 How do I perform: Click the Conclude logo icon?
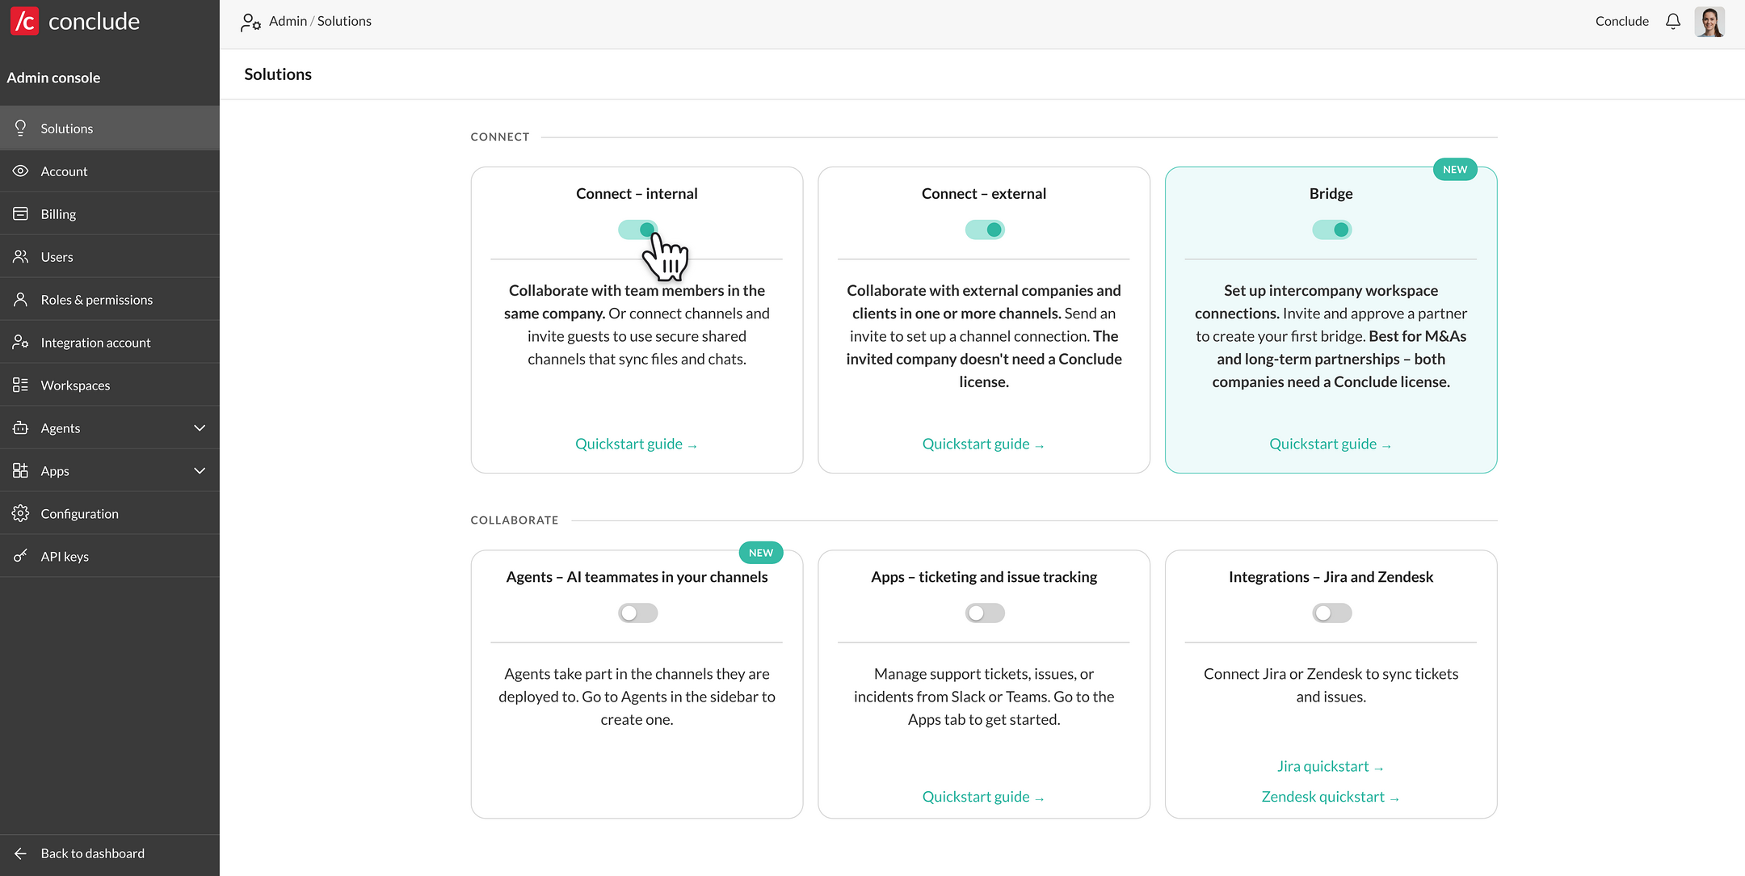[x=24, y=21]
